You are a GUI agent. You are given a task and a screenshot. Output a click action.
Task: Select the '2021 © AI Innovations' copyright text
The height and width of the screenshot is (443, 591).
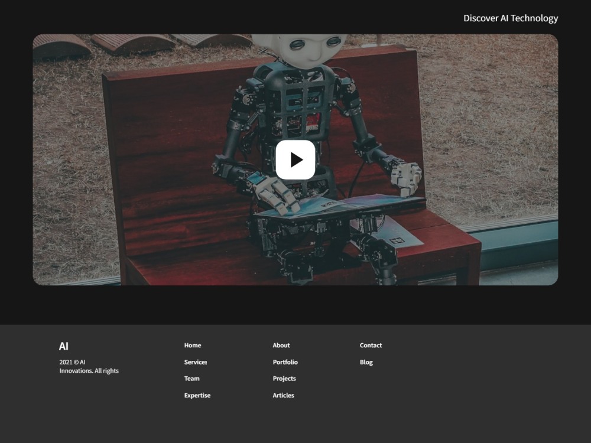coord(89,366)
